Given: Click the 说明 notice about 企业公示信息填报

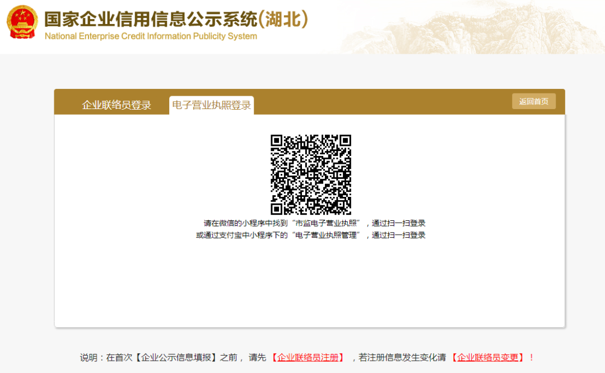Looking at the screenshot, I should click(x=308, y=357).
